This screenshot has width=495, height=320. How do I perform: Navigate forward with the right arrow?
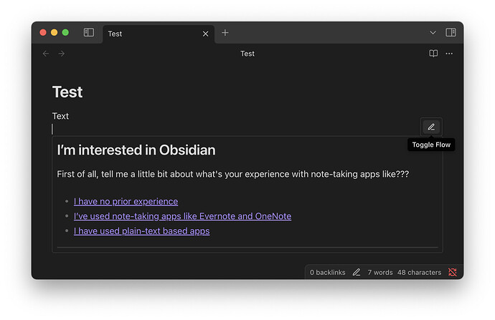tap(62, 54)
